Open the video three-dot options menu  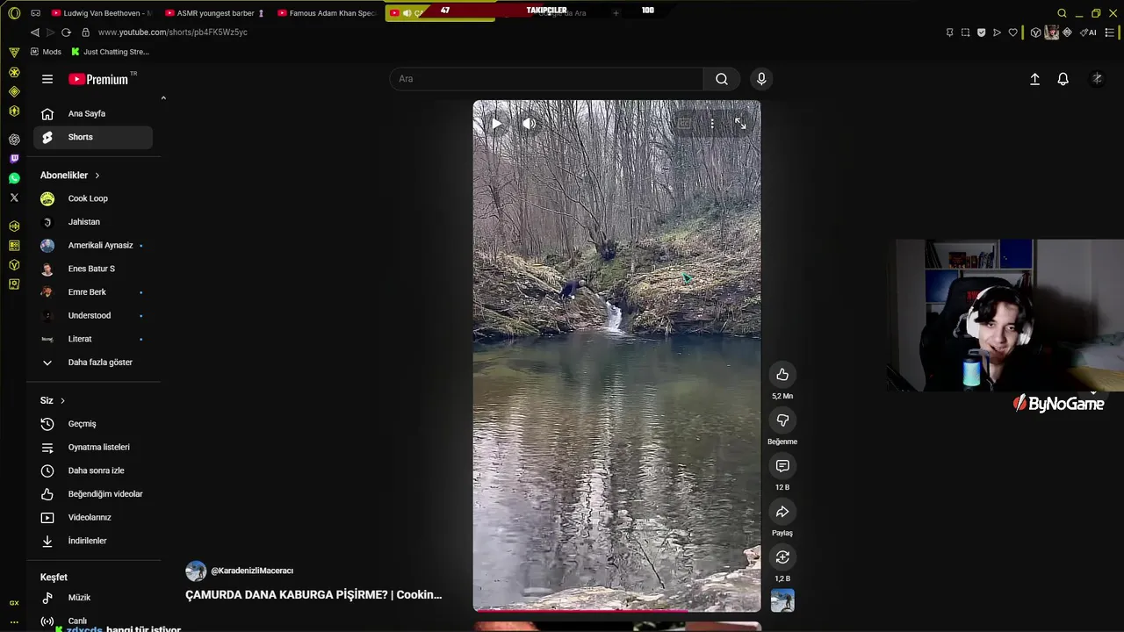712,124
